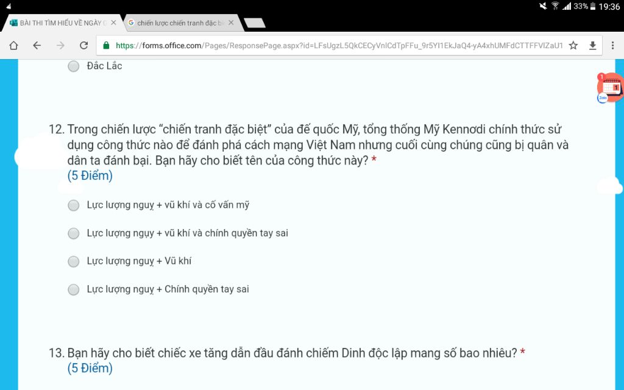
Task: Tap the download icon in toolbar
Action: pyautogui.click(x=592, y=45)
